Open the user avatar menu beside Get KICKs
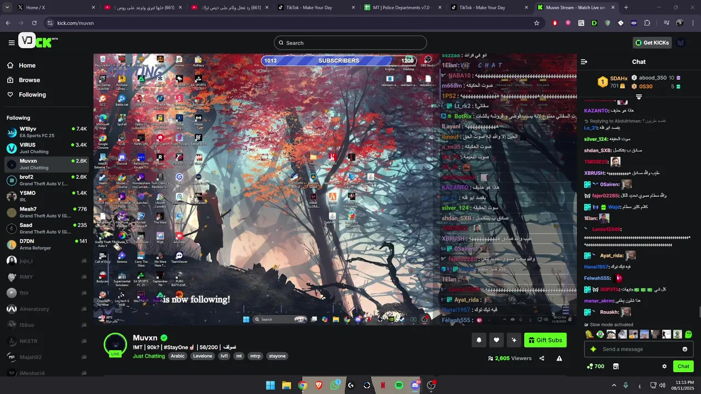The height and width of the screenshot is (394, 701). click(x=681, y=43)
